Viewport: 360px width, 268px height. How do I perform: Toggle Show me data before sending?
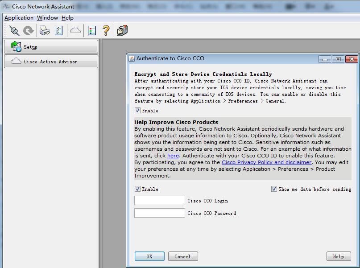coord(274,189)
